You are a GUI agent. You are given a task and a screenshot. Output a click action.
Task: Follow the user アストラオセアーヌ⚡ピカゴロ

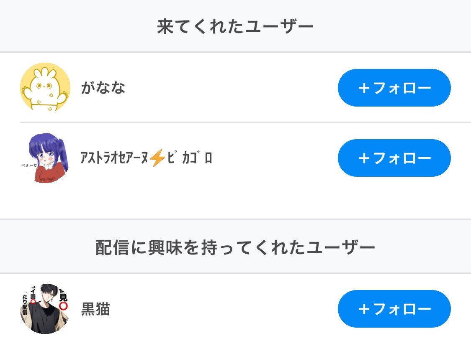[x=394, y=158]
